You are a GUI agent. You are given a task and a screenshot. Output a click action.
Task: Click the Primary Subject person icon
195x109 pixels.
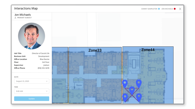point(15,18)
